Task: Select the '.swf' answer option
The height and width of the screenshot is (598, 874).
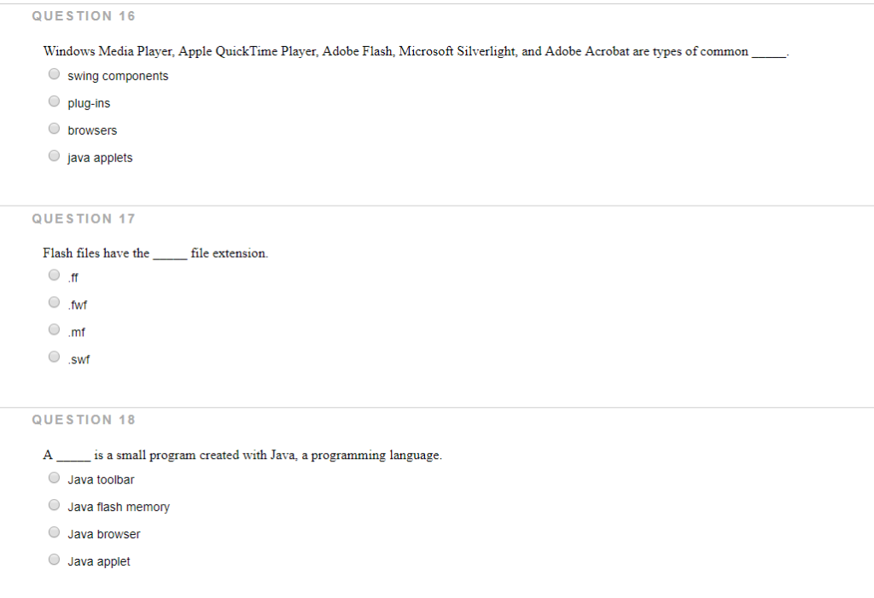Action: [x=54, y=357]
